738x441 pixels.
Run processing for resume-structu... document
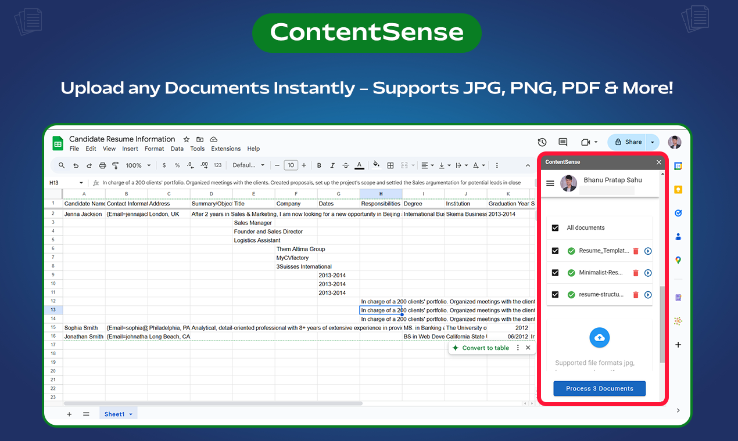click(x=648, y=295)
